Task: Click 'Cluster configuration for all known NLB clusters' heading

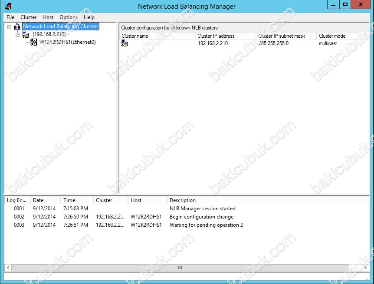Action: pyautogui.click(x=169, y=28)
